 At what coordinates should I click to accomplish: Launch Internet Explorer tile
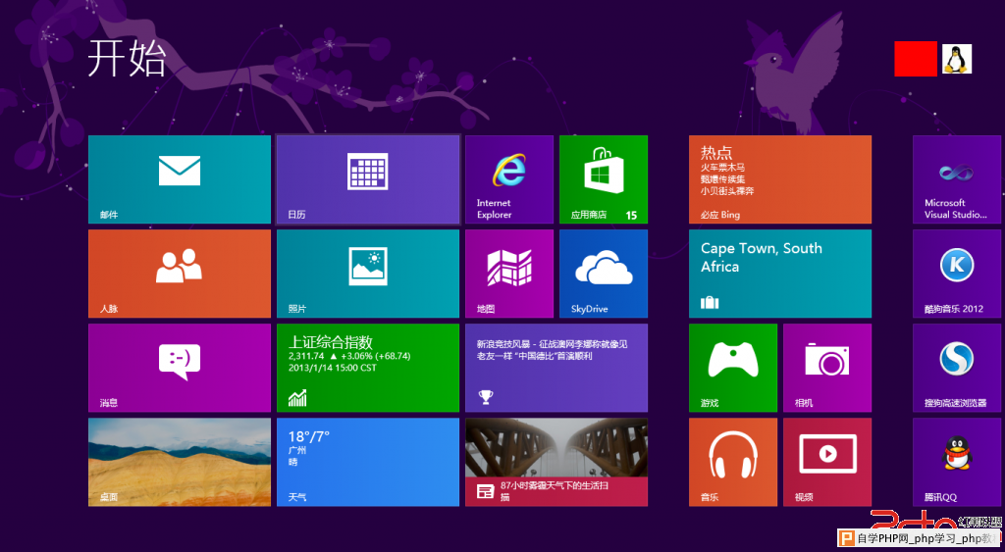pyautogui.click(x=509, y=179)
